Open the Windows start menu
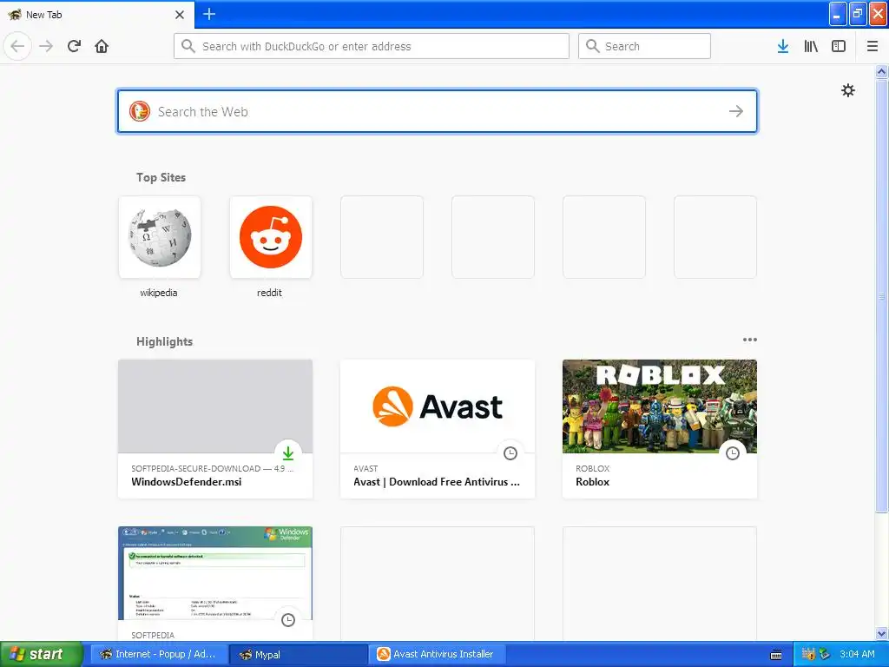The height and width of the screenshot is (667, 889). (x=41, y=654)
